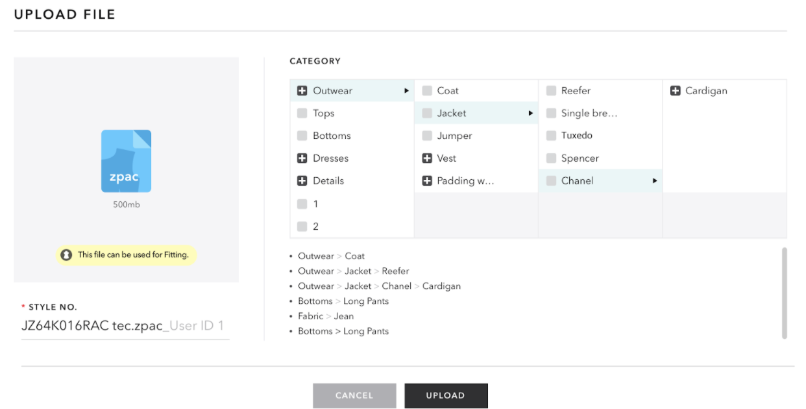
Task: Check the Single bre… checkbox
Action: pyautogui.click(x=551, y=113)
